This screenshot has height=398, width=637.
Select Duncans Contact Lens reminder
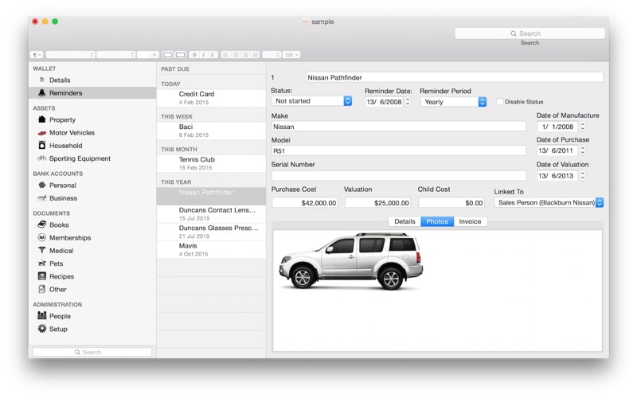point(211,214)
